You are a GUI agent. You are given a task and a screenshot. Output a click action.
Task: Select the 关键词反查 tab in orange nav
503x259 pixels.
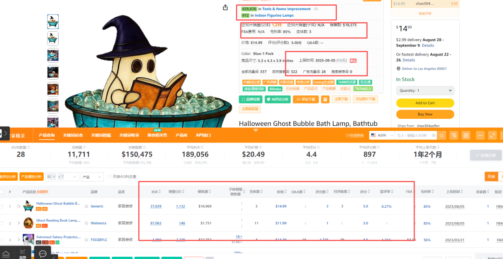click(73, 136)
